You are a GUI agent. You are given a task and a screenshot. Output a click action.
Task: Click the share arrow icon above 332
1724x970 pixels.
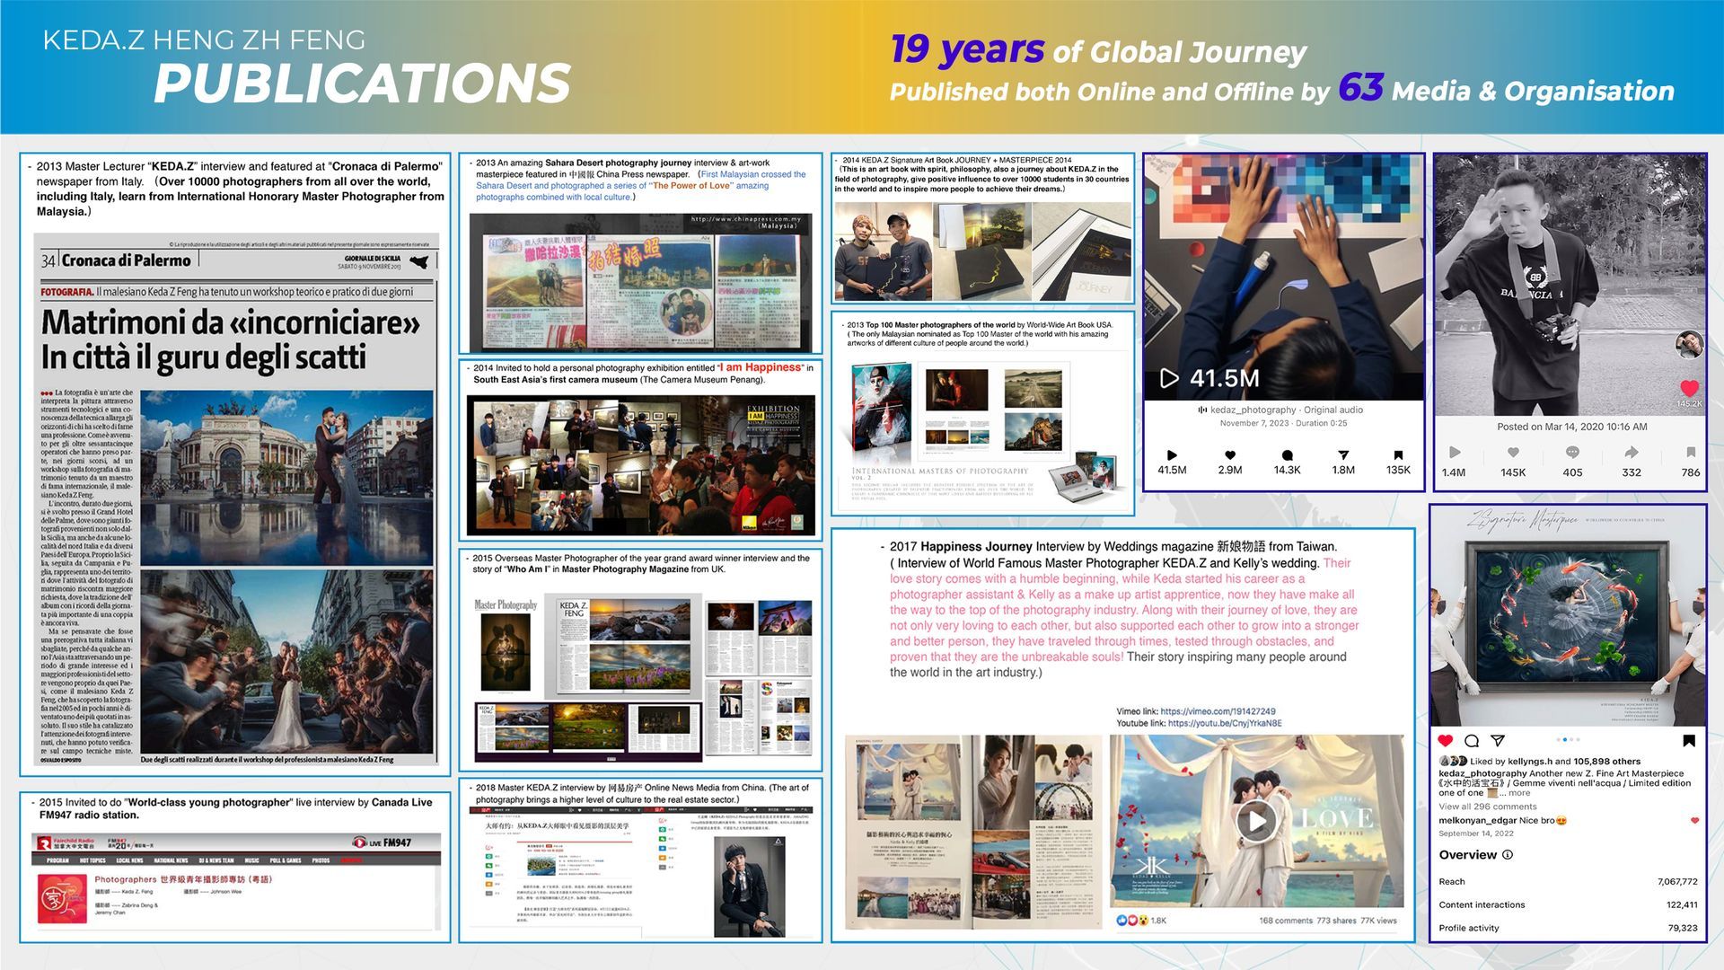[x=1631, y=453]
